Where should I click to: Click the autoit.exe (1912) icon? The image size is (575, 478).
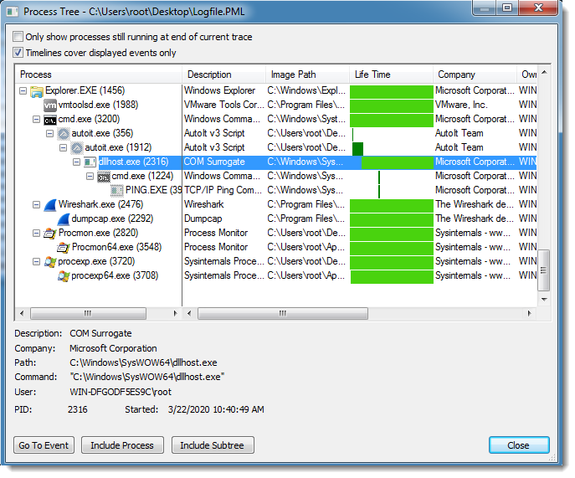click(77, 148)
